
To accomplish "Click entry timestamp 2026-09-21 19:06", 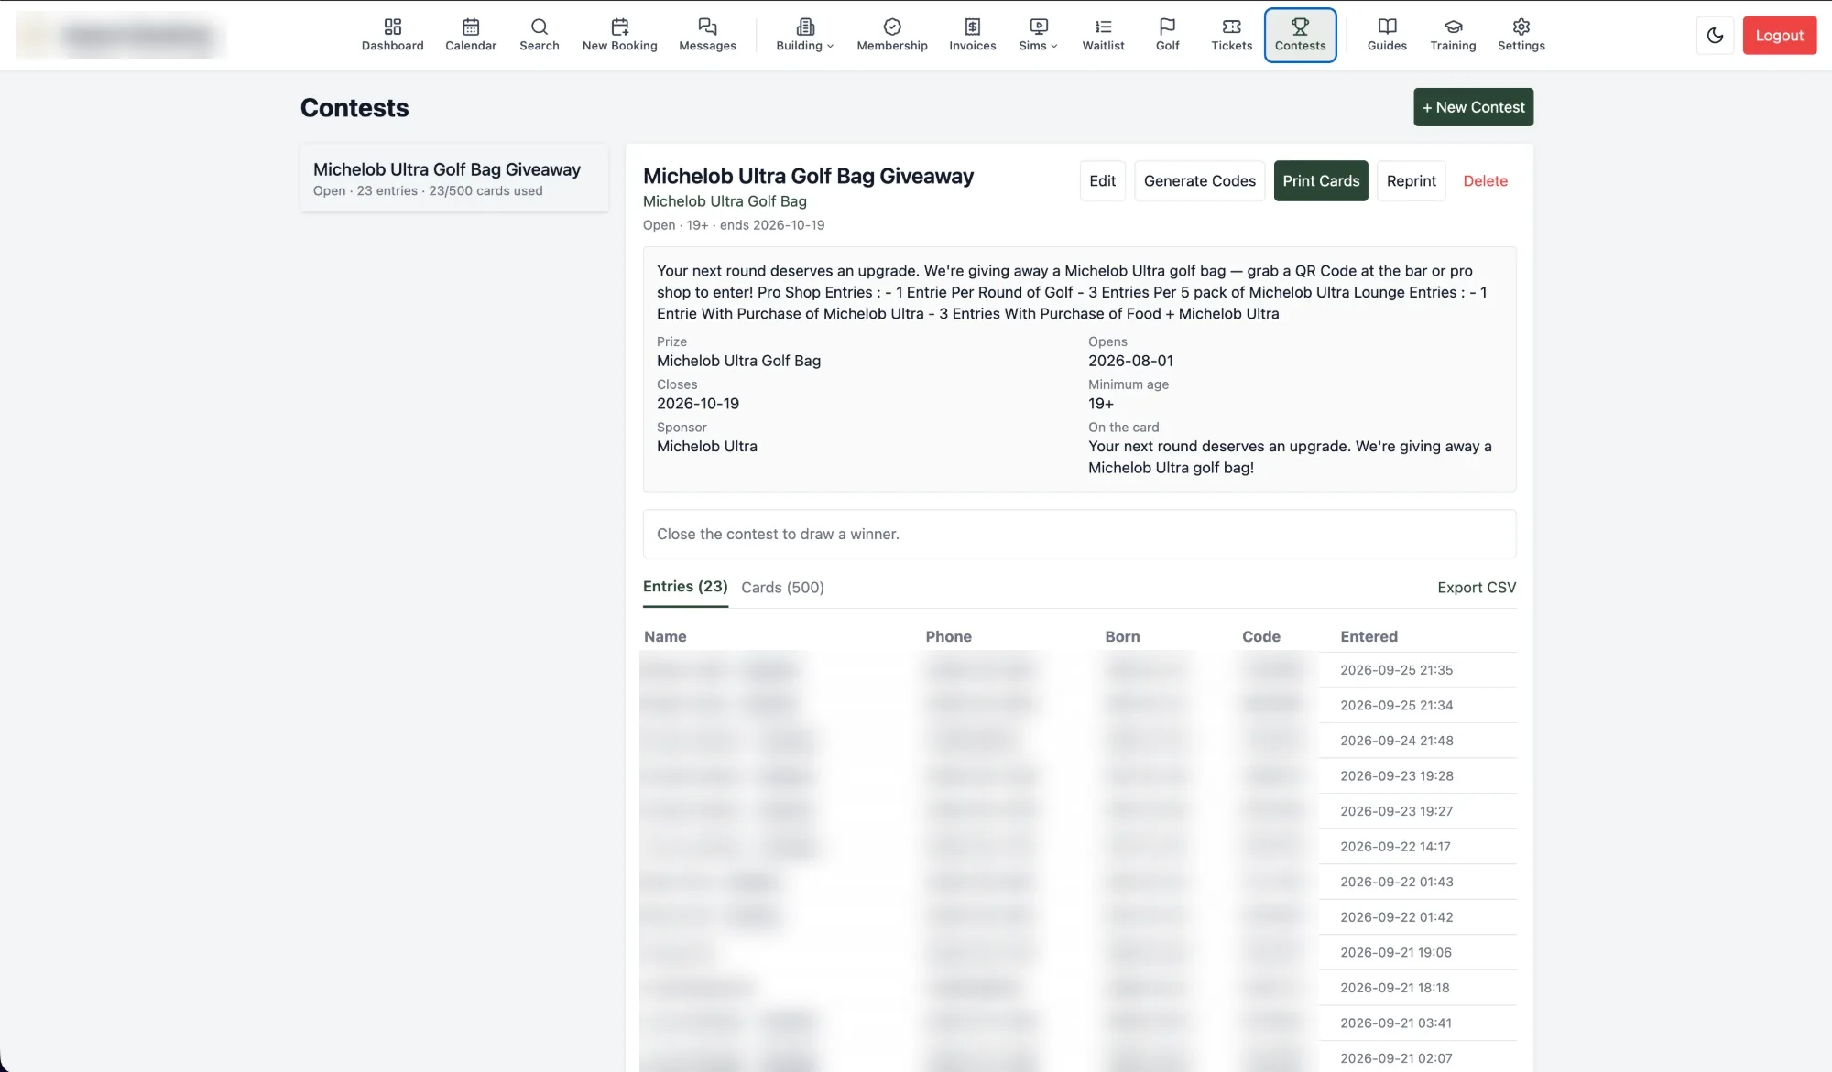I will coord(1395,953).
